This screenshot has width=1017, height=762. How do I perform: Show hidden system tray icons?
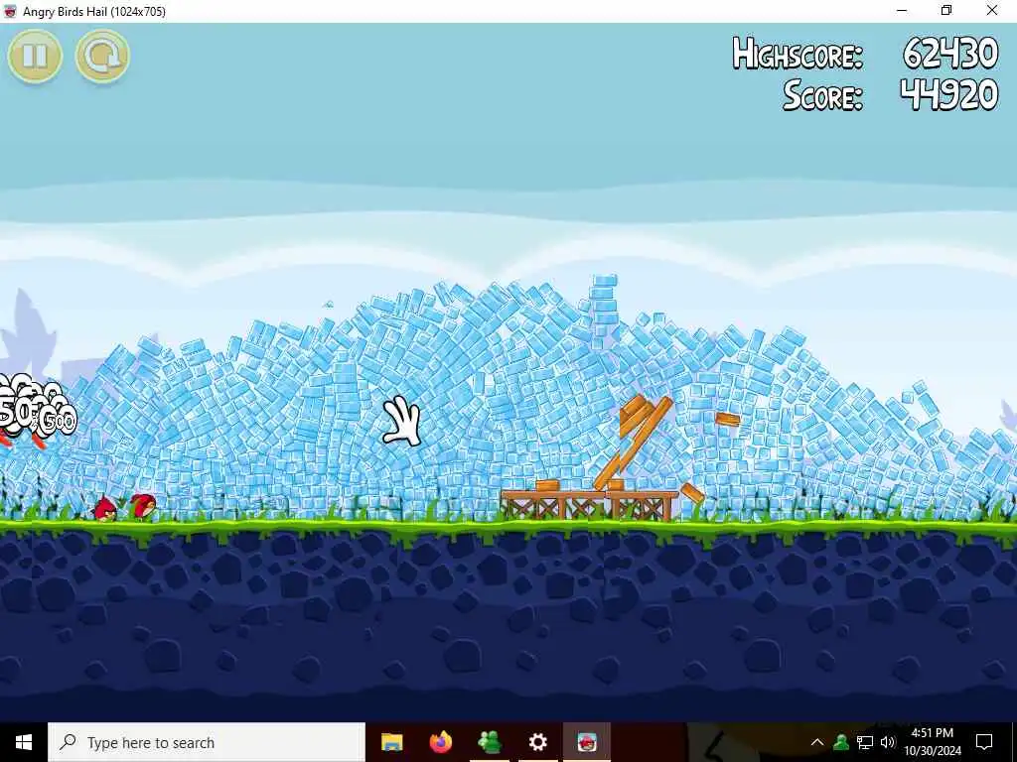(x=817, y=742)
